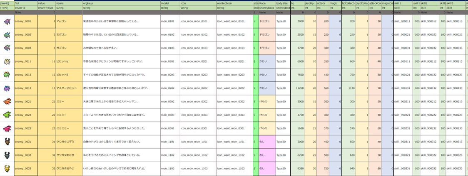
Task: Select cell icon_want_mon_0102
Action: pyautogui.click(x=234, y=35)
